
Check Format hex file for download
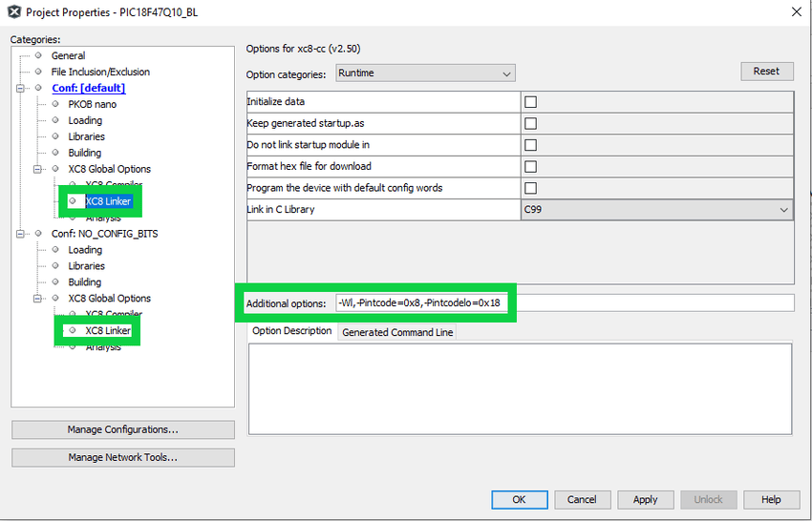pos(530,167)
